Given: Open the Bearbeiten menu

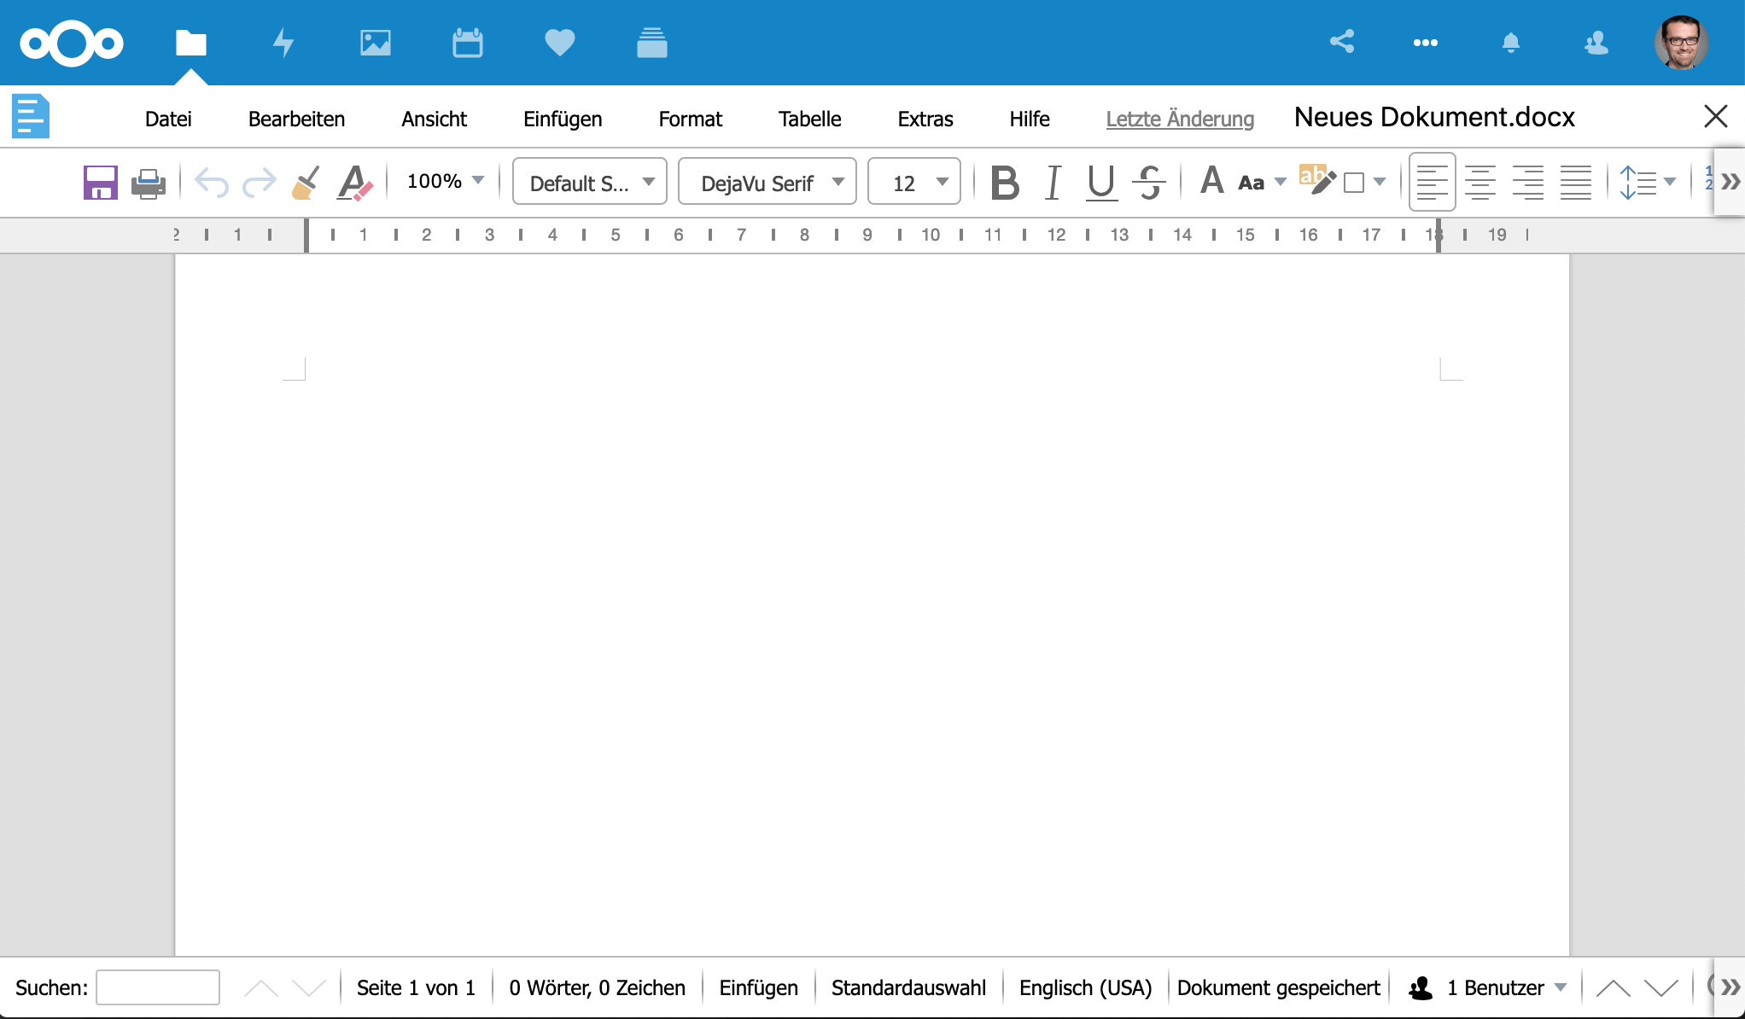Looking at the screenshot, I should coord(297,119).
